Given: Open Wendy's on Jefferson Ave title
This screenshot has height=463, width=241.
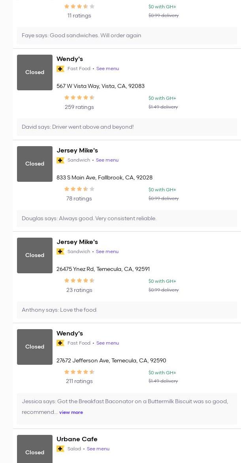Looking at the screenshot, I should [70, 333].
